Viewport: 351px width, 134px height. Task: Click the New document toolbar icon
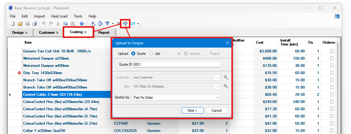[x=13, y=23]
